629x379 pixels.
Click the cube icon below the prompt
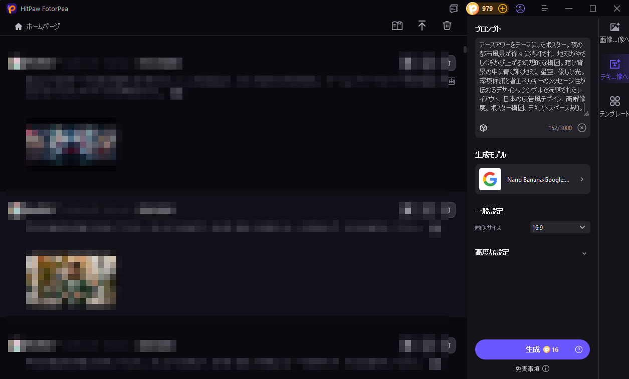pos(483,128)
